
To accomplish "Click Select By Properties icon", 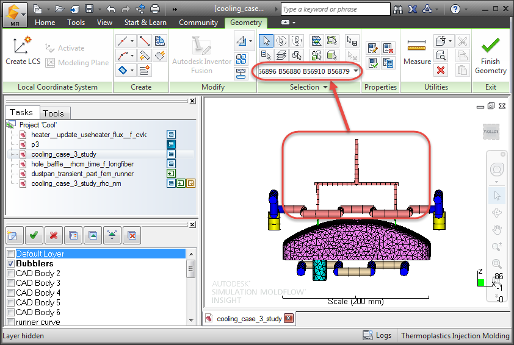I will point(266,55).
